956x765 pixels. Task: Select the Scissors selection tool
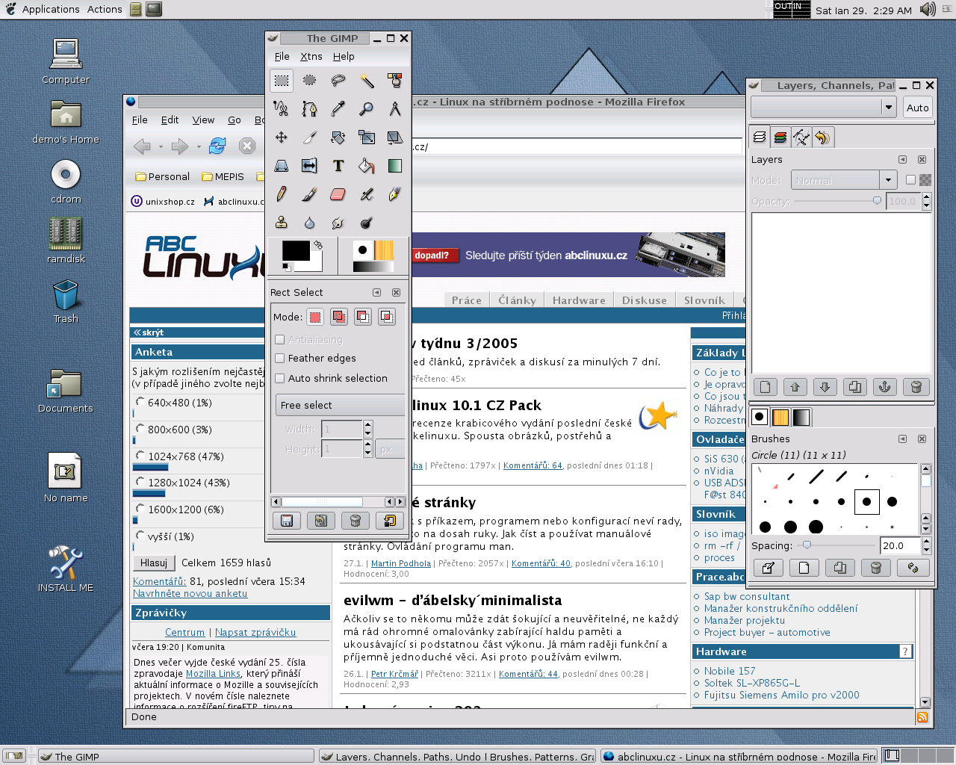[282, 109]
